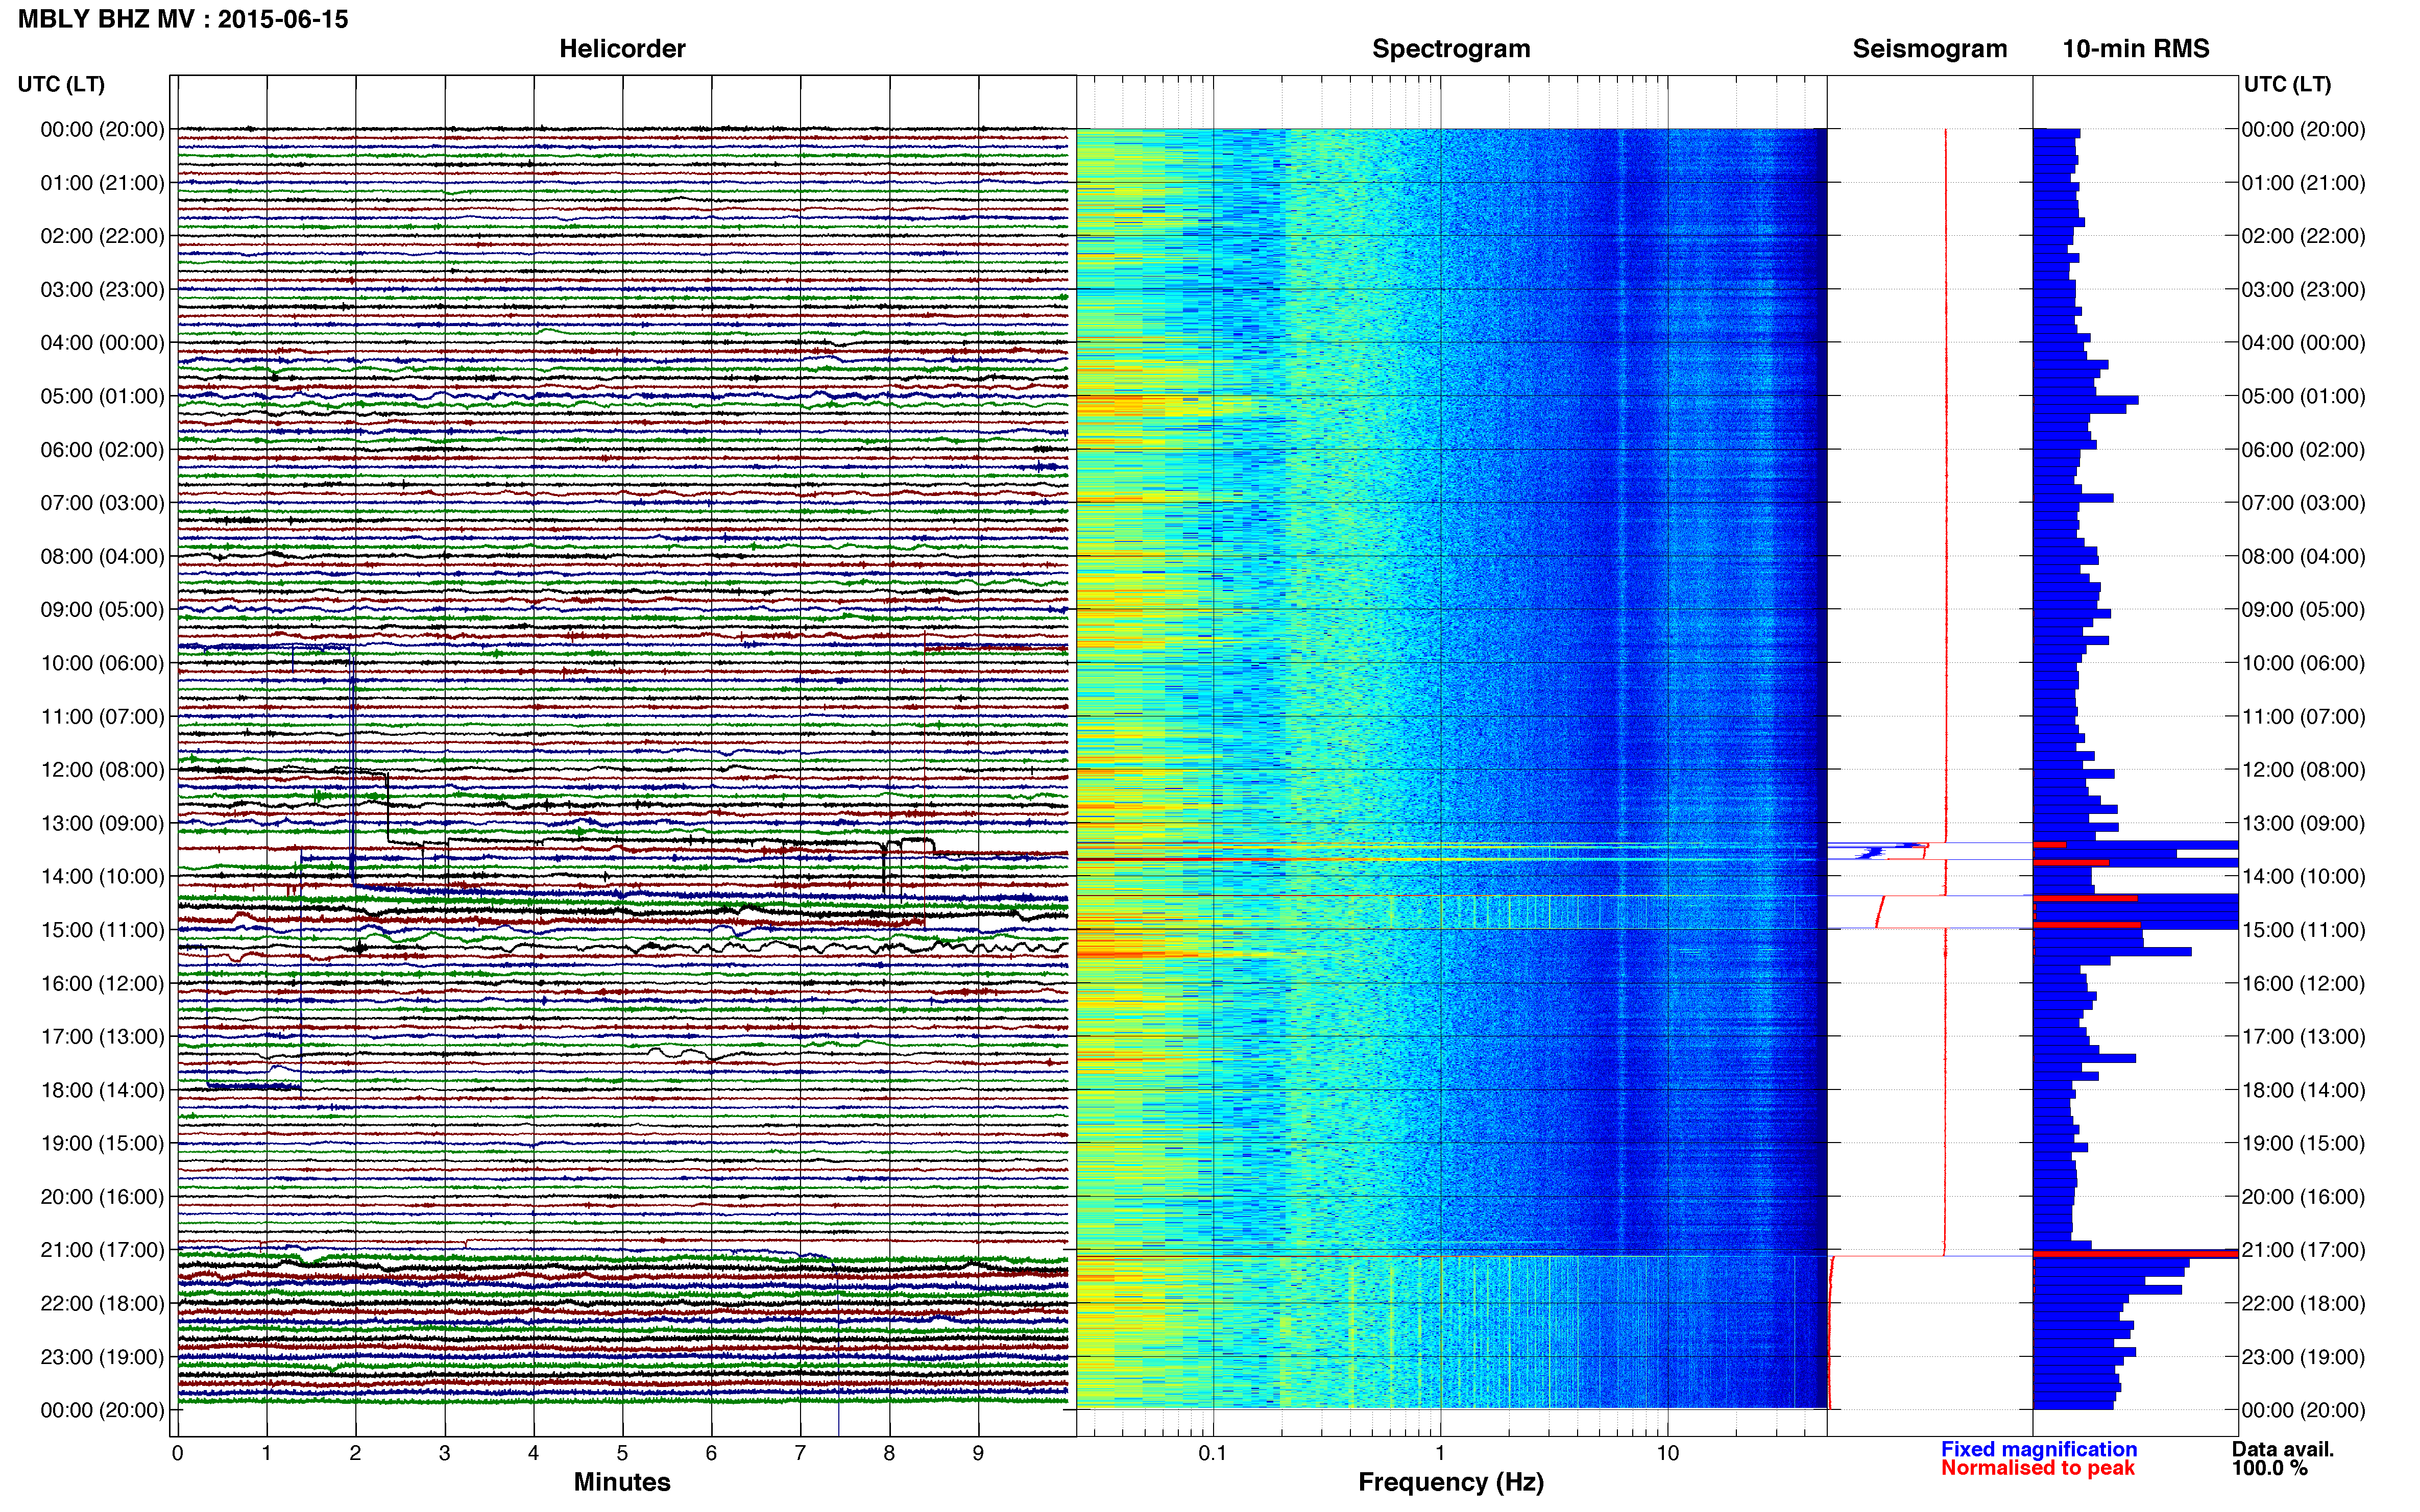Click right axis label "23:00 (19:00)"
Image resolution: width=2420 pixels, height=1512 pixels.
tap(2303, 1357)
